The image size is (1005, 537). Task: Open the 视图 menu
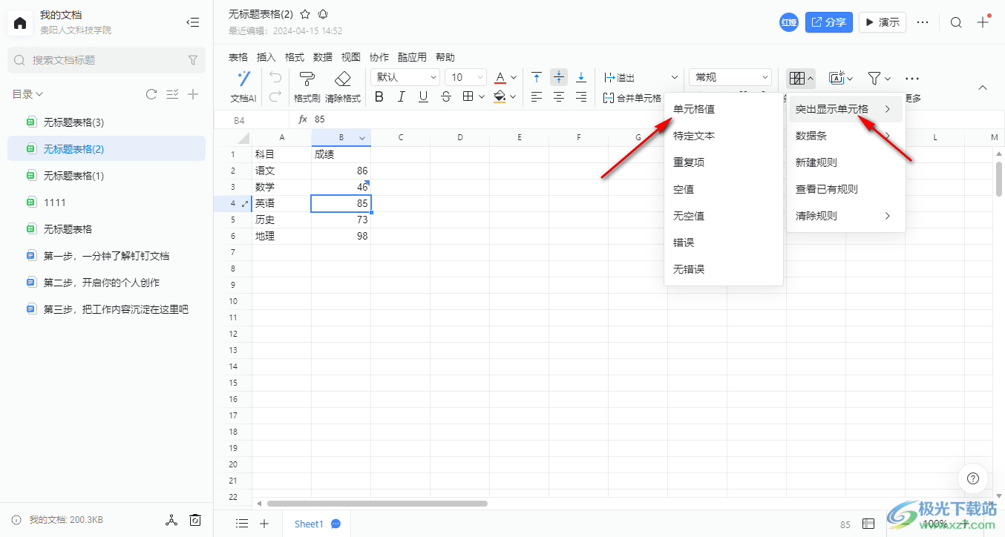(351, 57)
